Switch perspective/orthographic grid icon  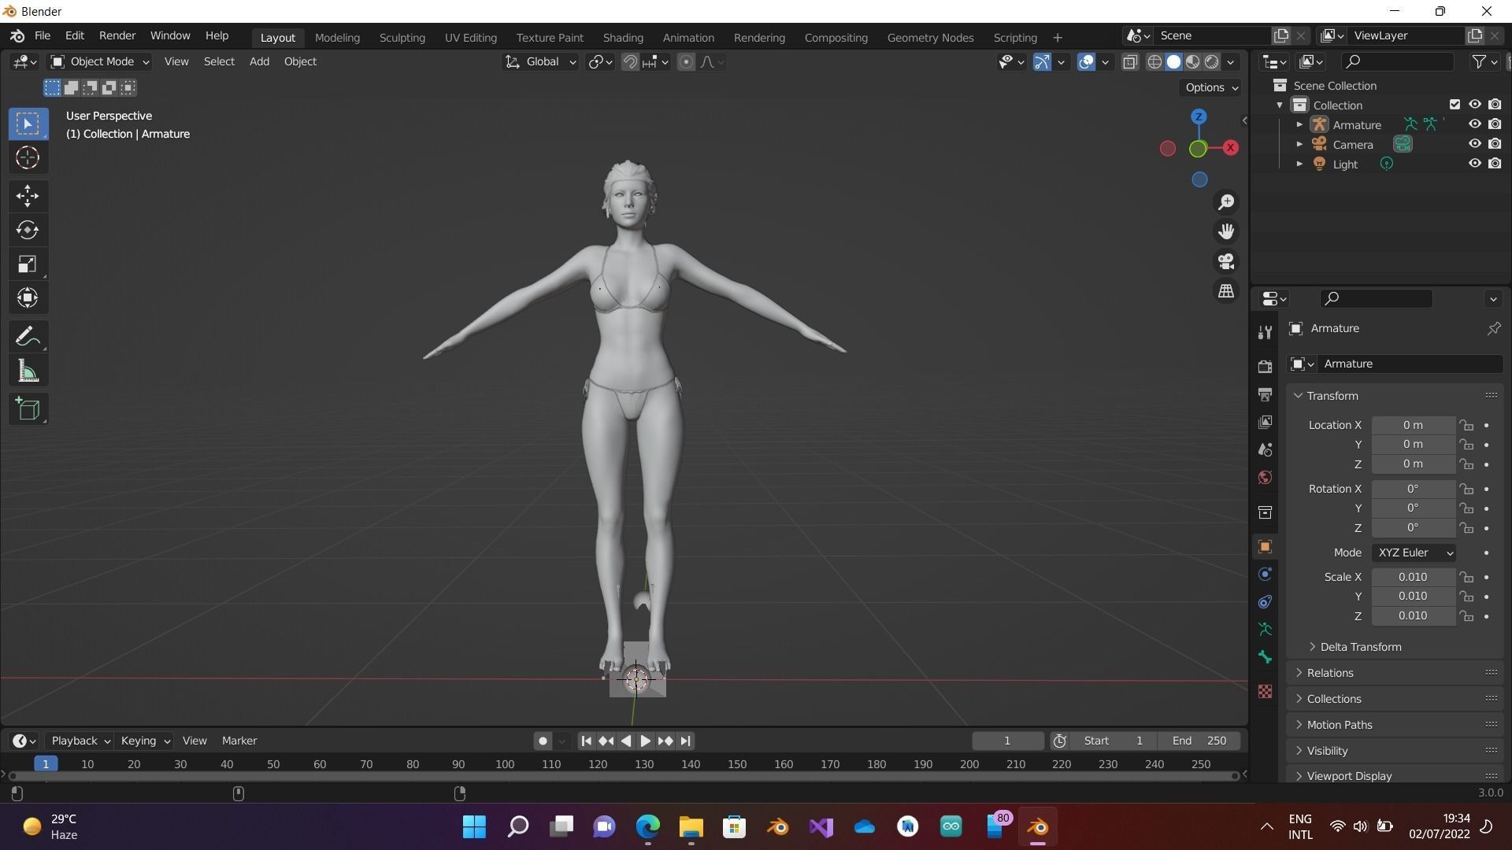(1226, 291)
